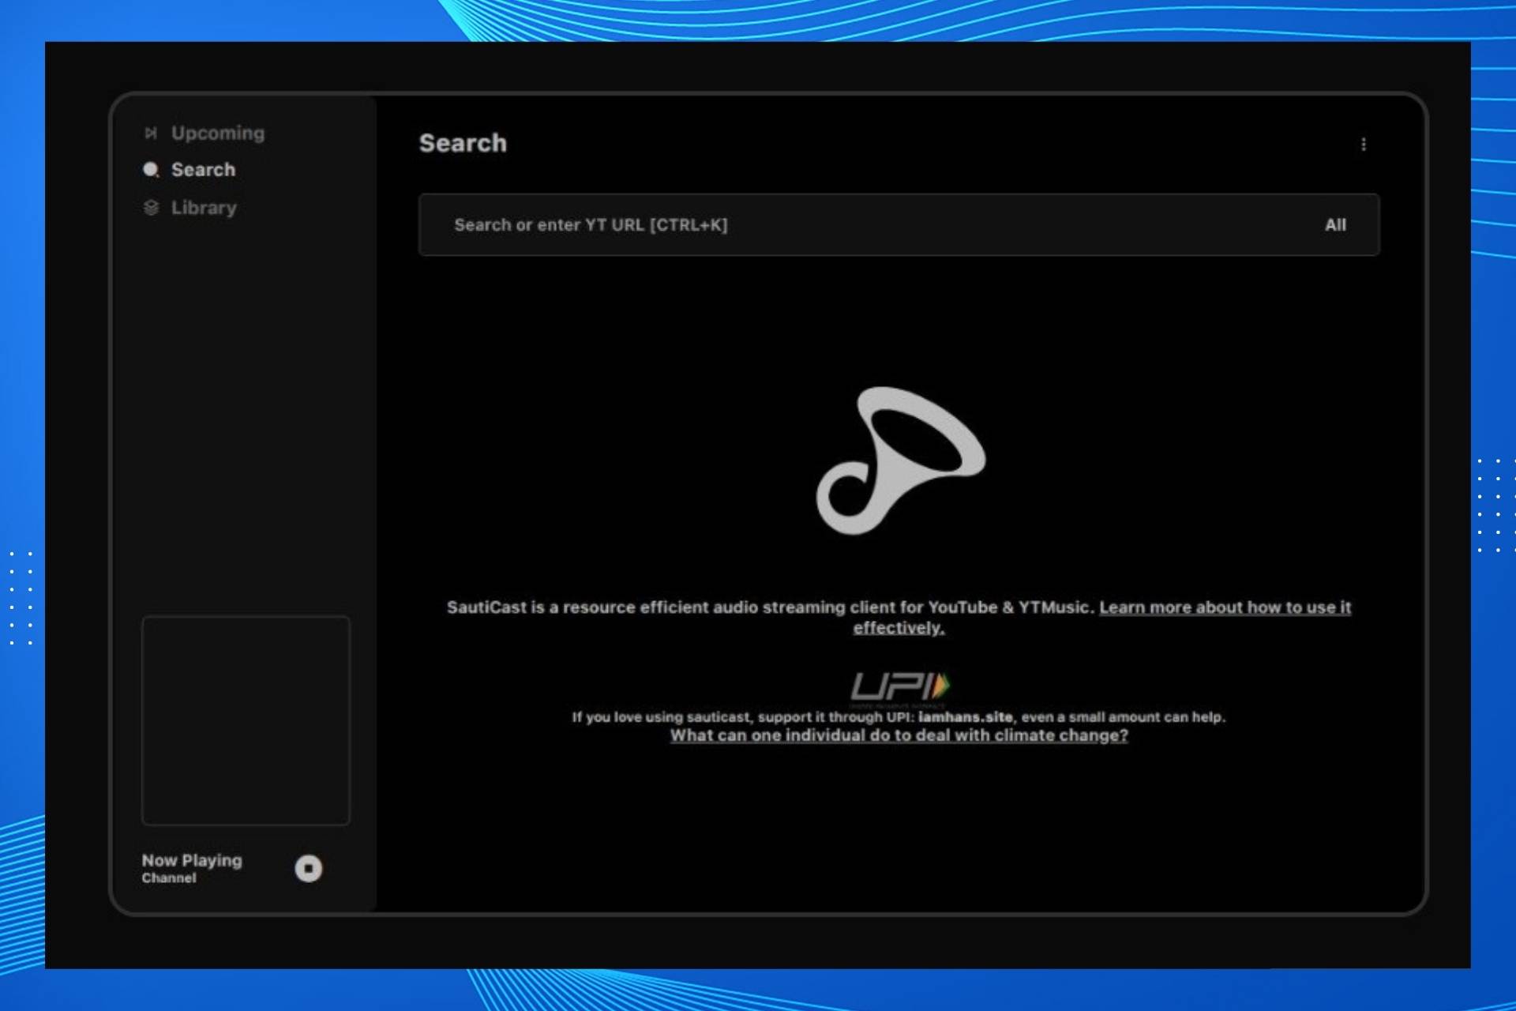Click the album art thumbnail placeholder

(246, 720)
